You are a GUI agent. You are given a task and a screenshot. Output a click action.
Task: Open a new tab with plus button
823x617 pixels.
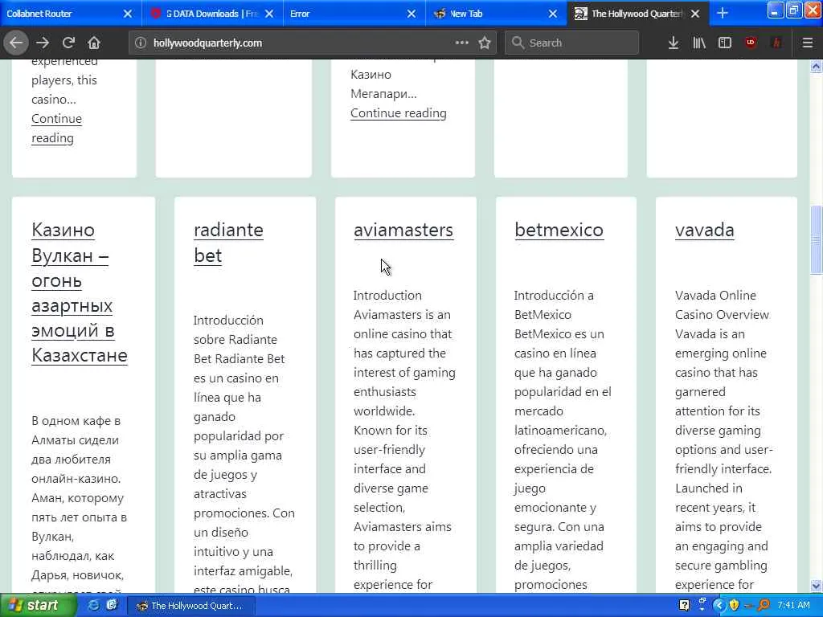tap(723, 14)
